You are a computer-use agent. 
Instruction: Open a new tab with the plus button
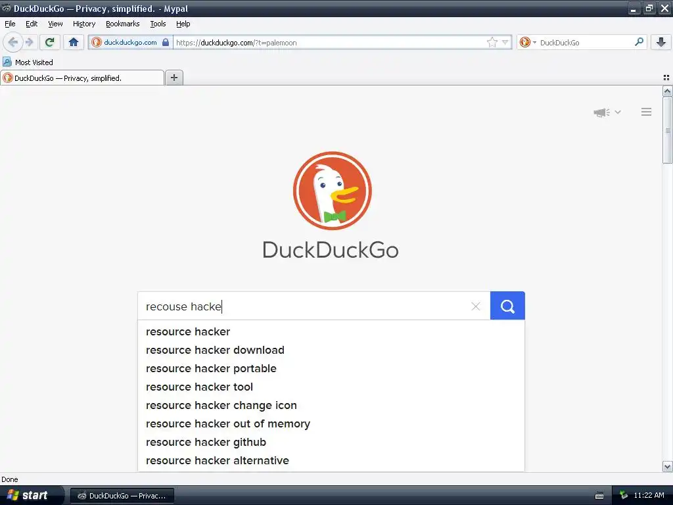(x=174, y=78)
